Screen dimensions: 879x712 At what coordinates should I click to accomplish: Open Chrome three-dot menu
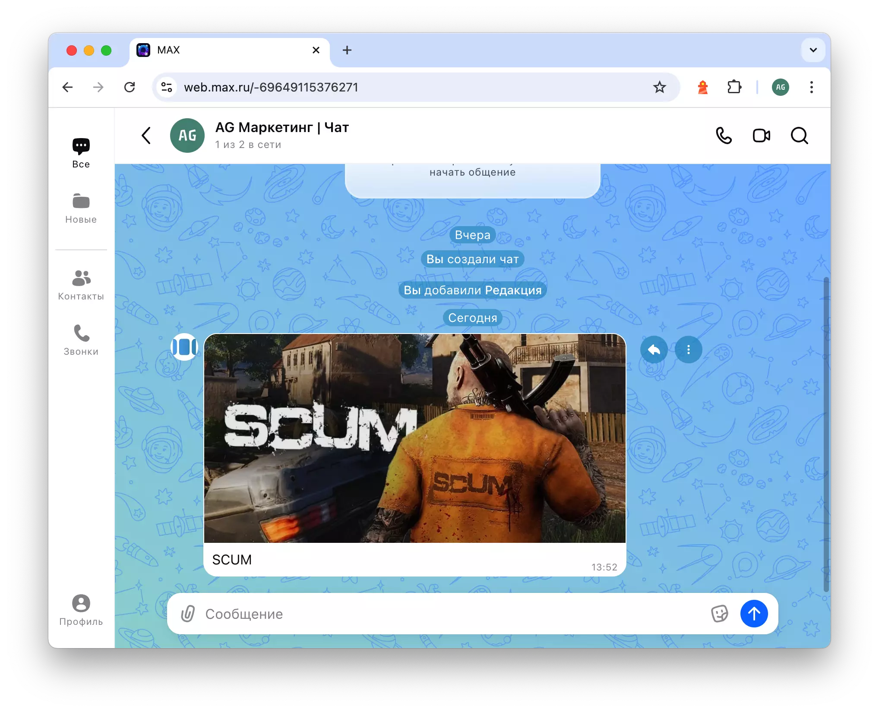pyautogui.click(x=811, y=87)
